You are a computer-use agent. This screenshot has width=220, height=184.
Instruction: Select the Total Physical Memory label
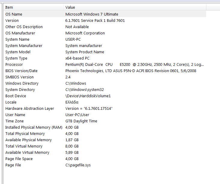tap(25, 134)
